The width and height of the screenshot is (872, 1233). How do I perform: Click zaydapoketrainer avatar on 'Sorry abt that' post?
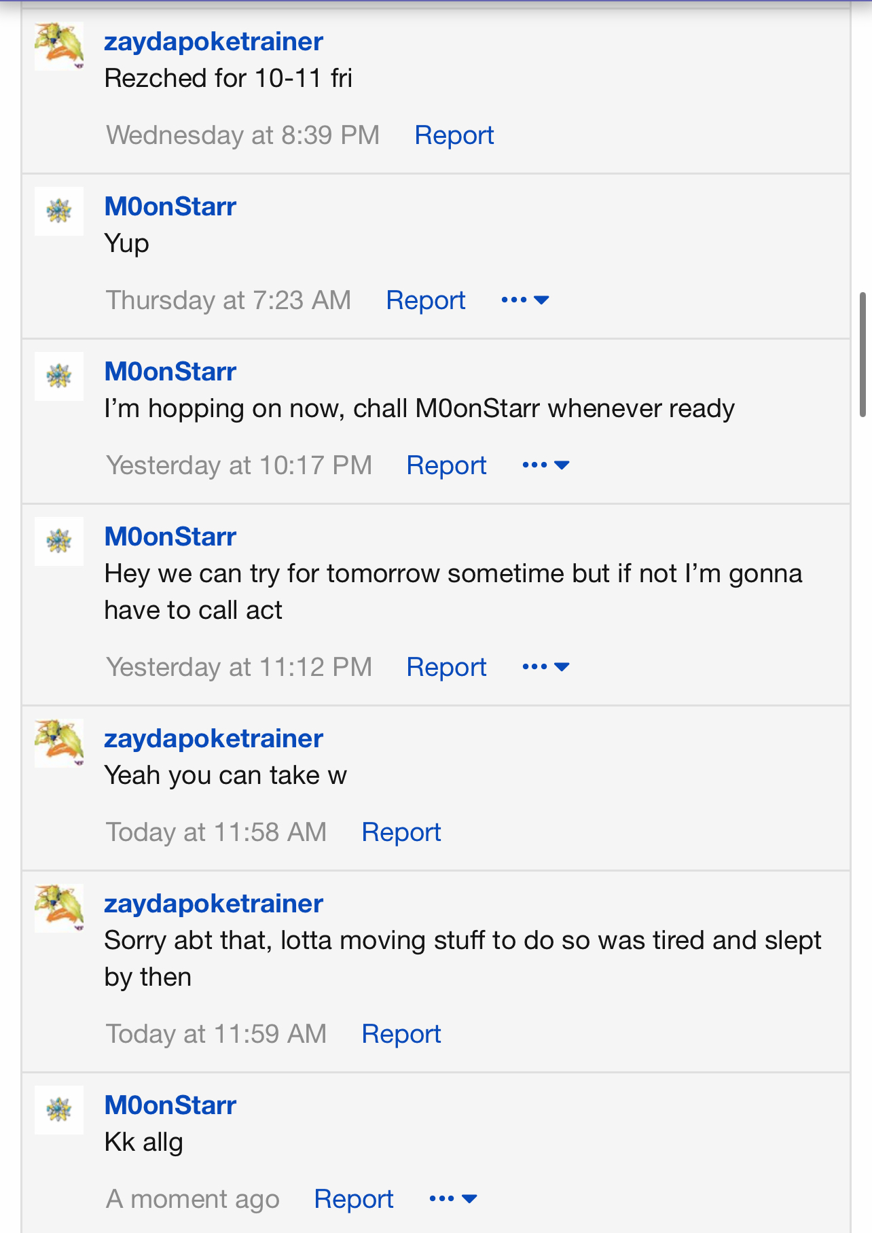point(59,908)
